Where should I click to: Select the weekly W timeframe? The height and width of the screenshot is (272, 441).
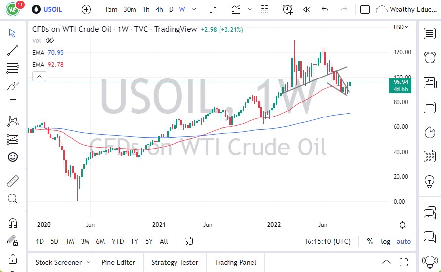[182, 9]
